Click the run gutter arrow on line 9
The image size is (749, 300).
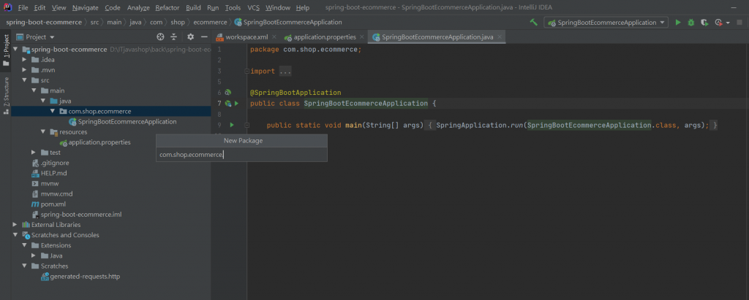click(232, 125)
